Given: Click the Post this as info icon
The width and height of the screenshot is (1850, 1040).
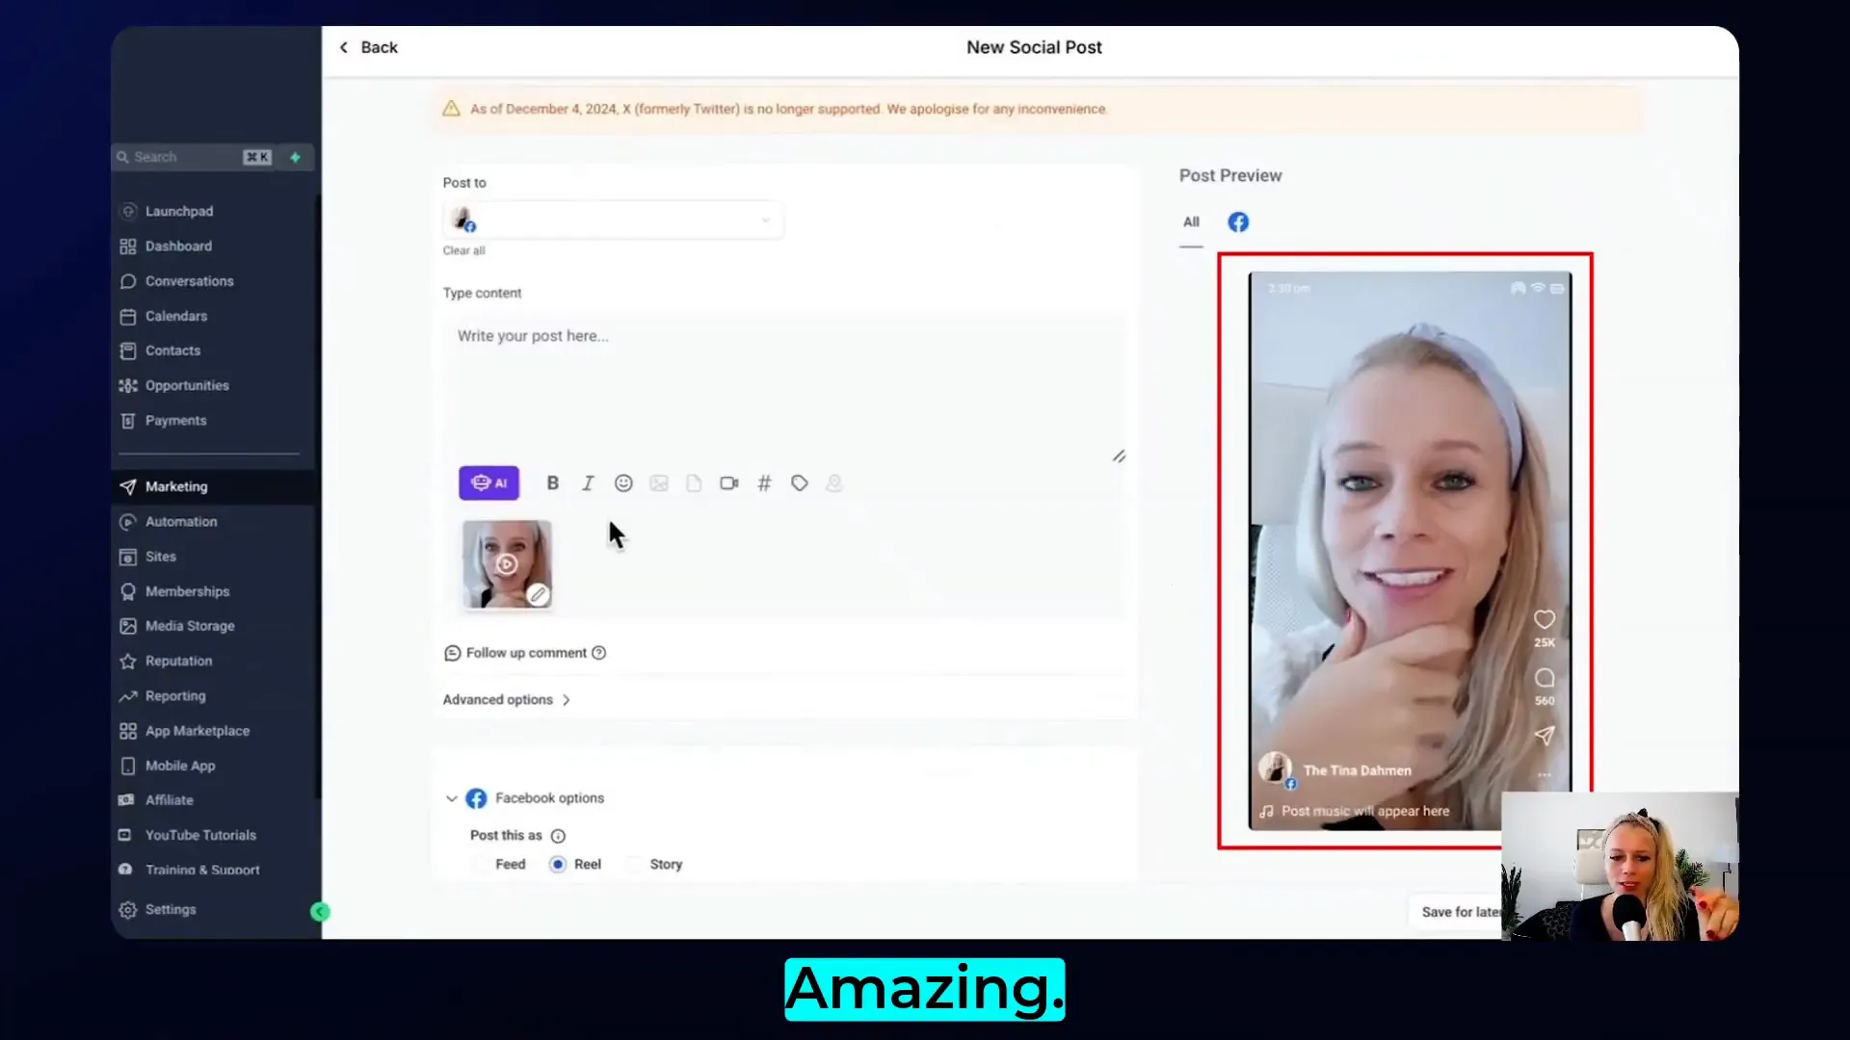Looking at the screenshot, I should (x=558, y=836).
